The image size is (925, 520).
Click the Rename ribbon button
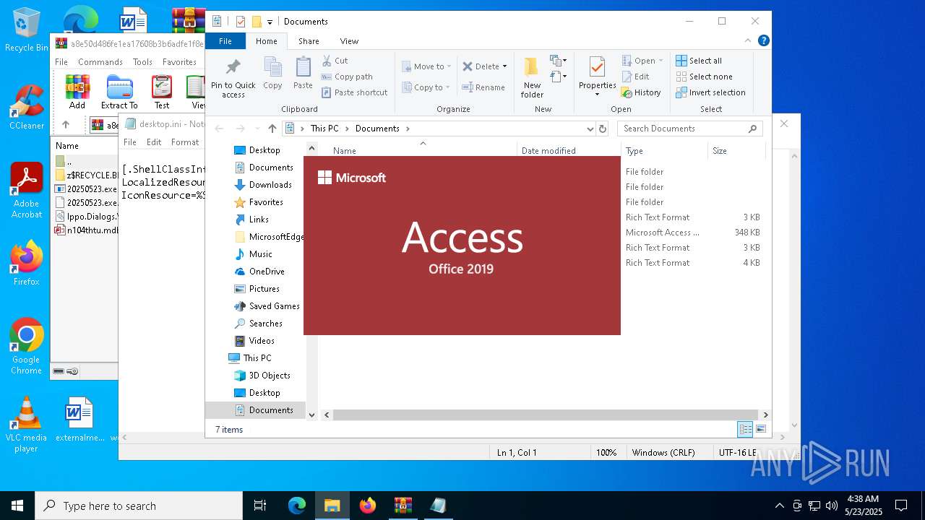pyautogui.click(x=484, y=87)
